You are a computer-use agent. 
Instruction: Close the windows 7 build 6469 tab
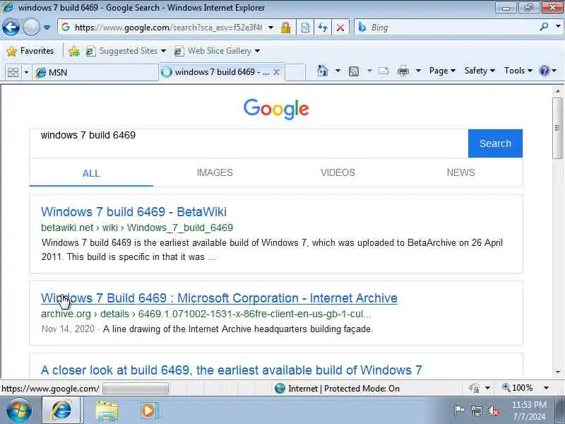[x=276, y=72]
